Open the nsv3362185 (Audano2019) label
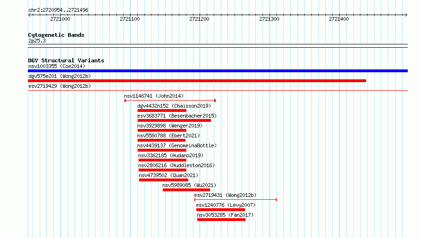This screenshot has height=238, width=421. 171,155
